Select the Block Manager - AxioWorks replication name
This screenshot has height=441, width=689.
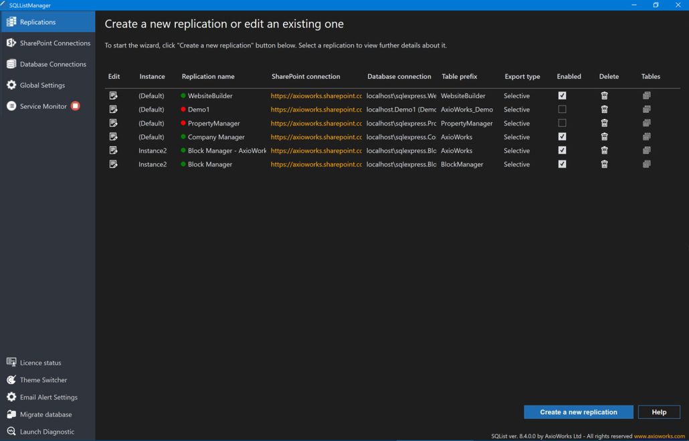point(226,151)
